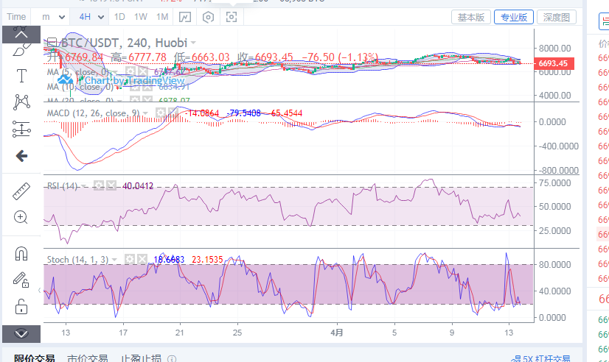
Task: Remove the RSI indicator
Action: [x=111, y=185]
